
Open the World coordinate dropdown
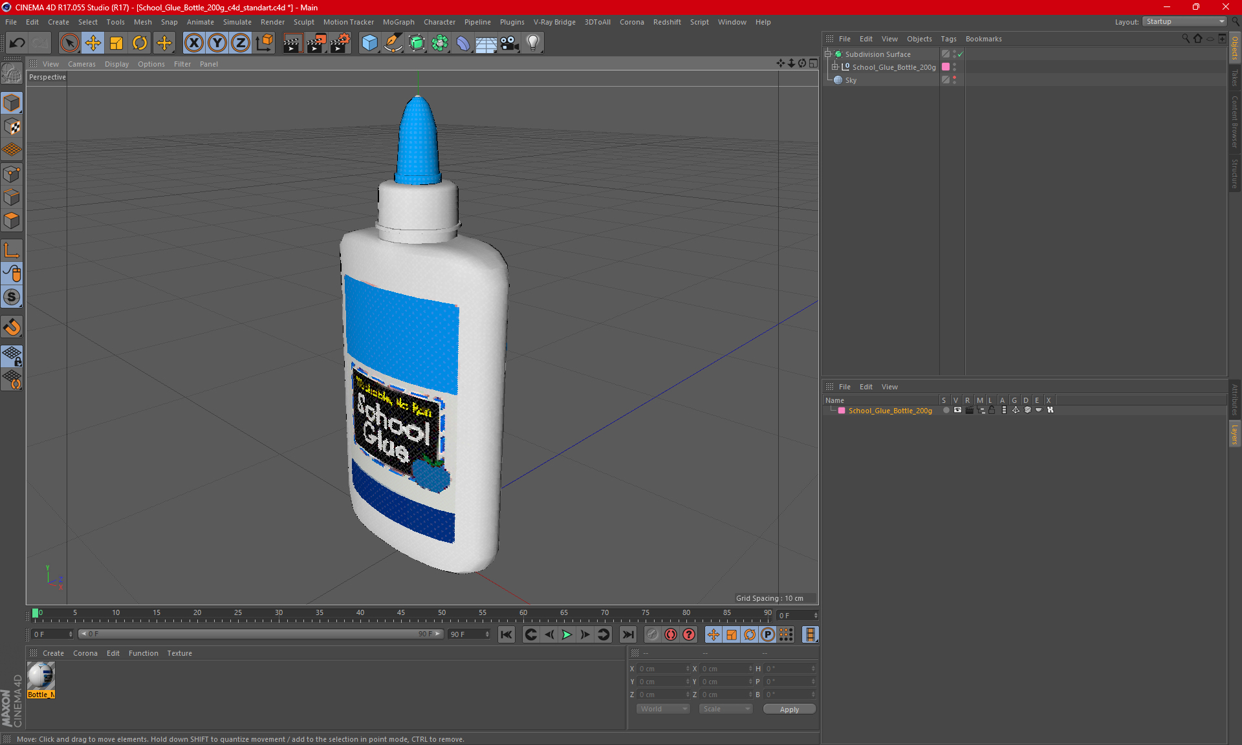coord(663,709)
